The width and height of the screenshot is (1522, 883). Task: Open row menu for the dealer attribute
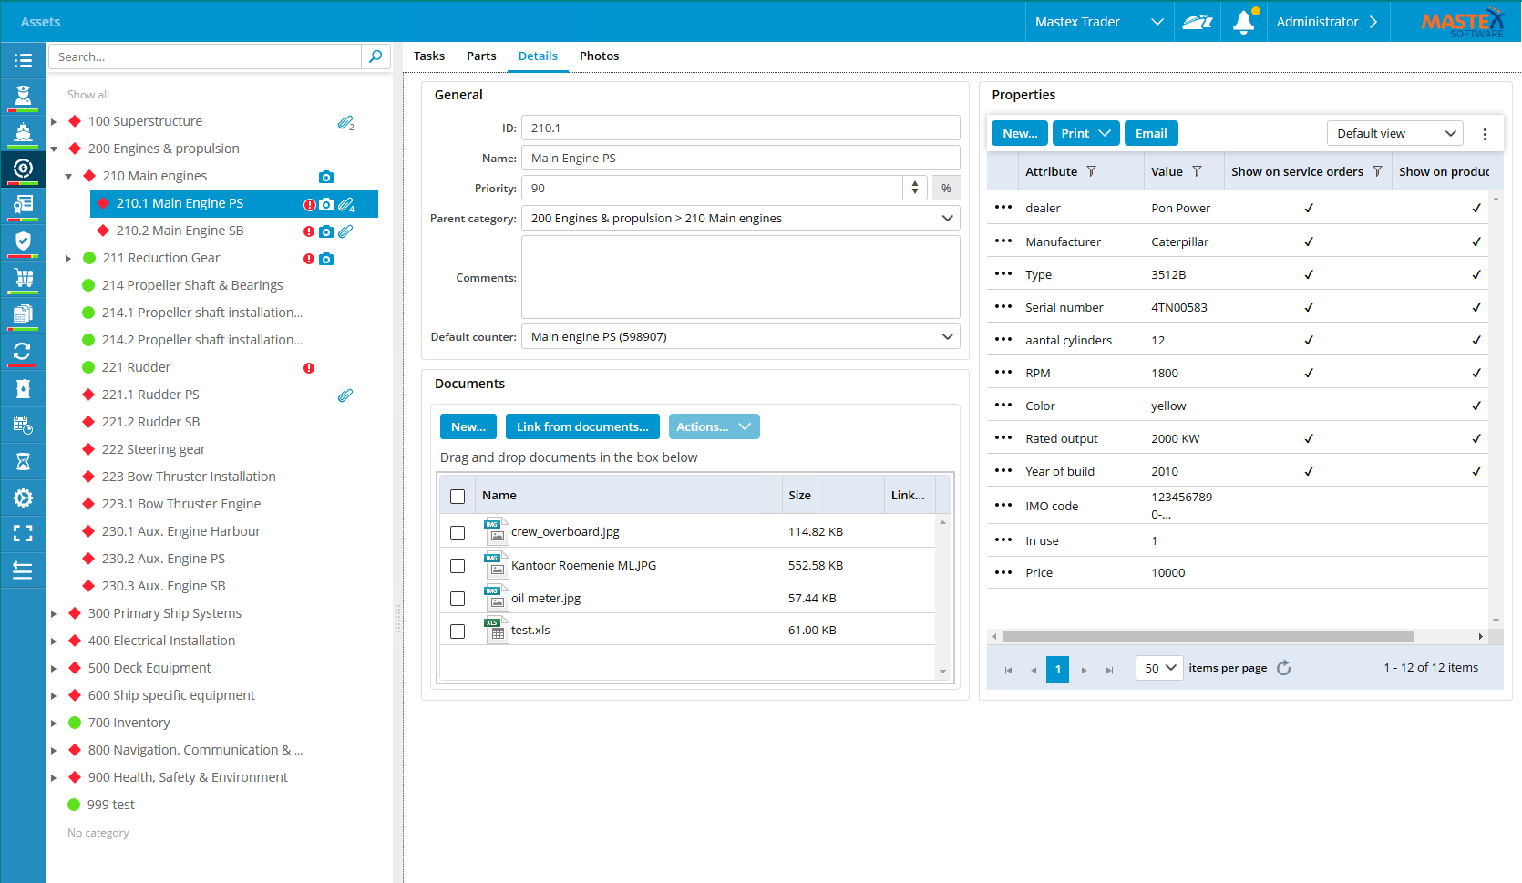tap(1003, 207)
